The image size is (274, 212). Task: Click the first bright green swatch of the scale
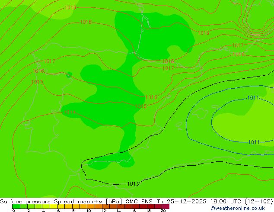(16, 206)
